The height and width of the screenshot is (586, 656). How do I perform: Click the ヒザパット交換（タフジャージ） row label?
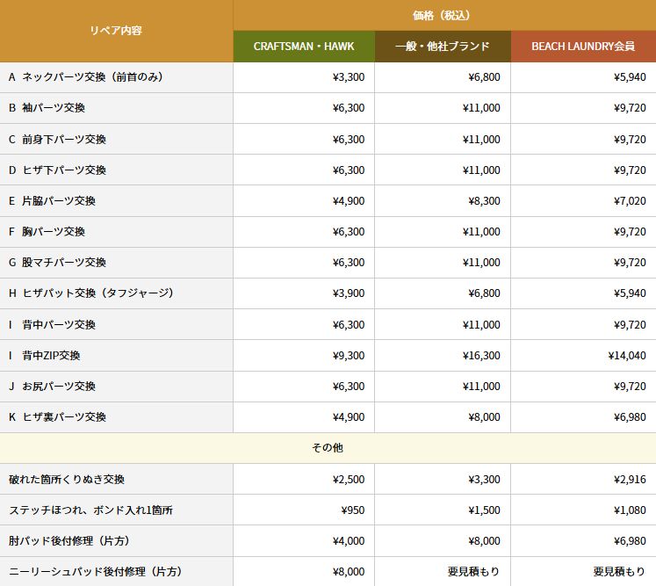pos(97,293)
